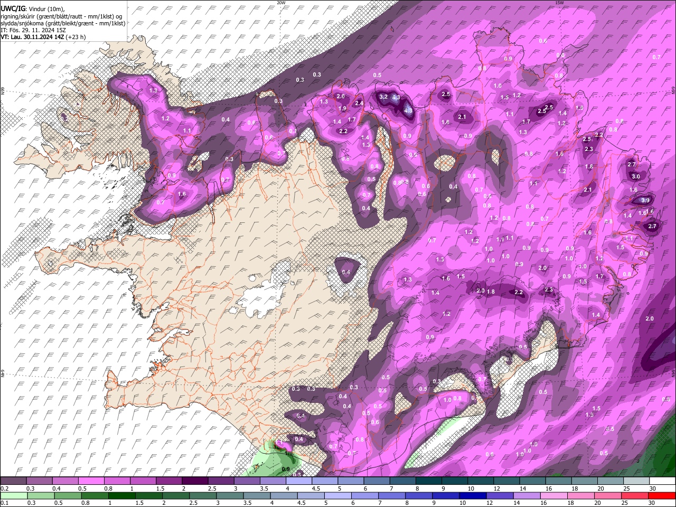Click the '15W' longitude label at top

point(559,3)
